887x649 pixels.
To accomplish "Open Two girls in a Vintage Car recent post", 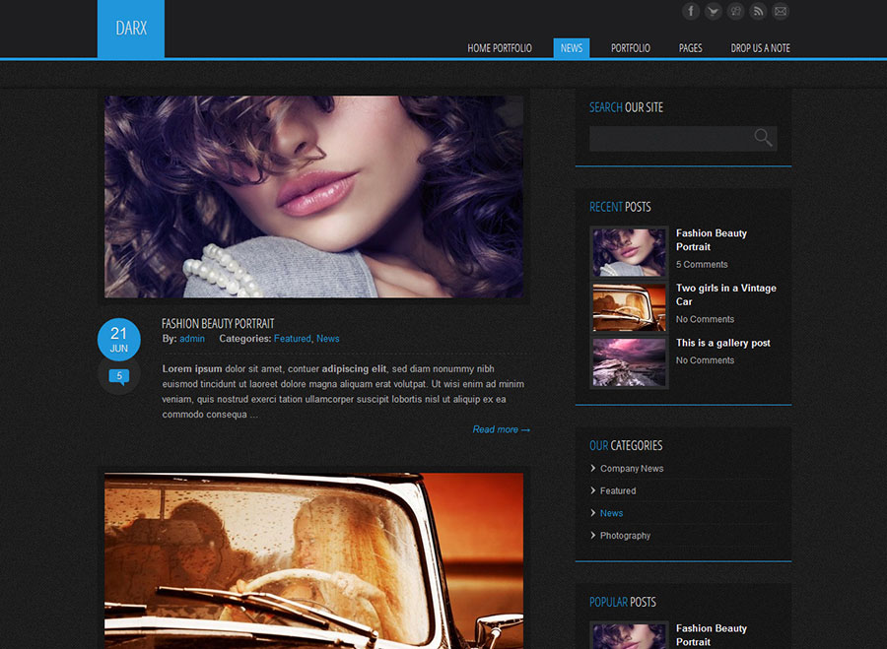I will 725,294.
